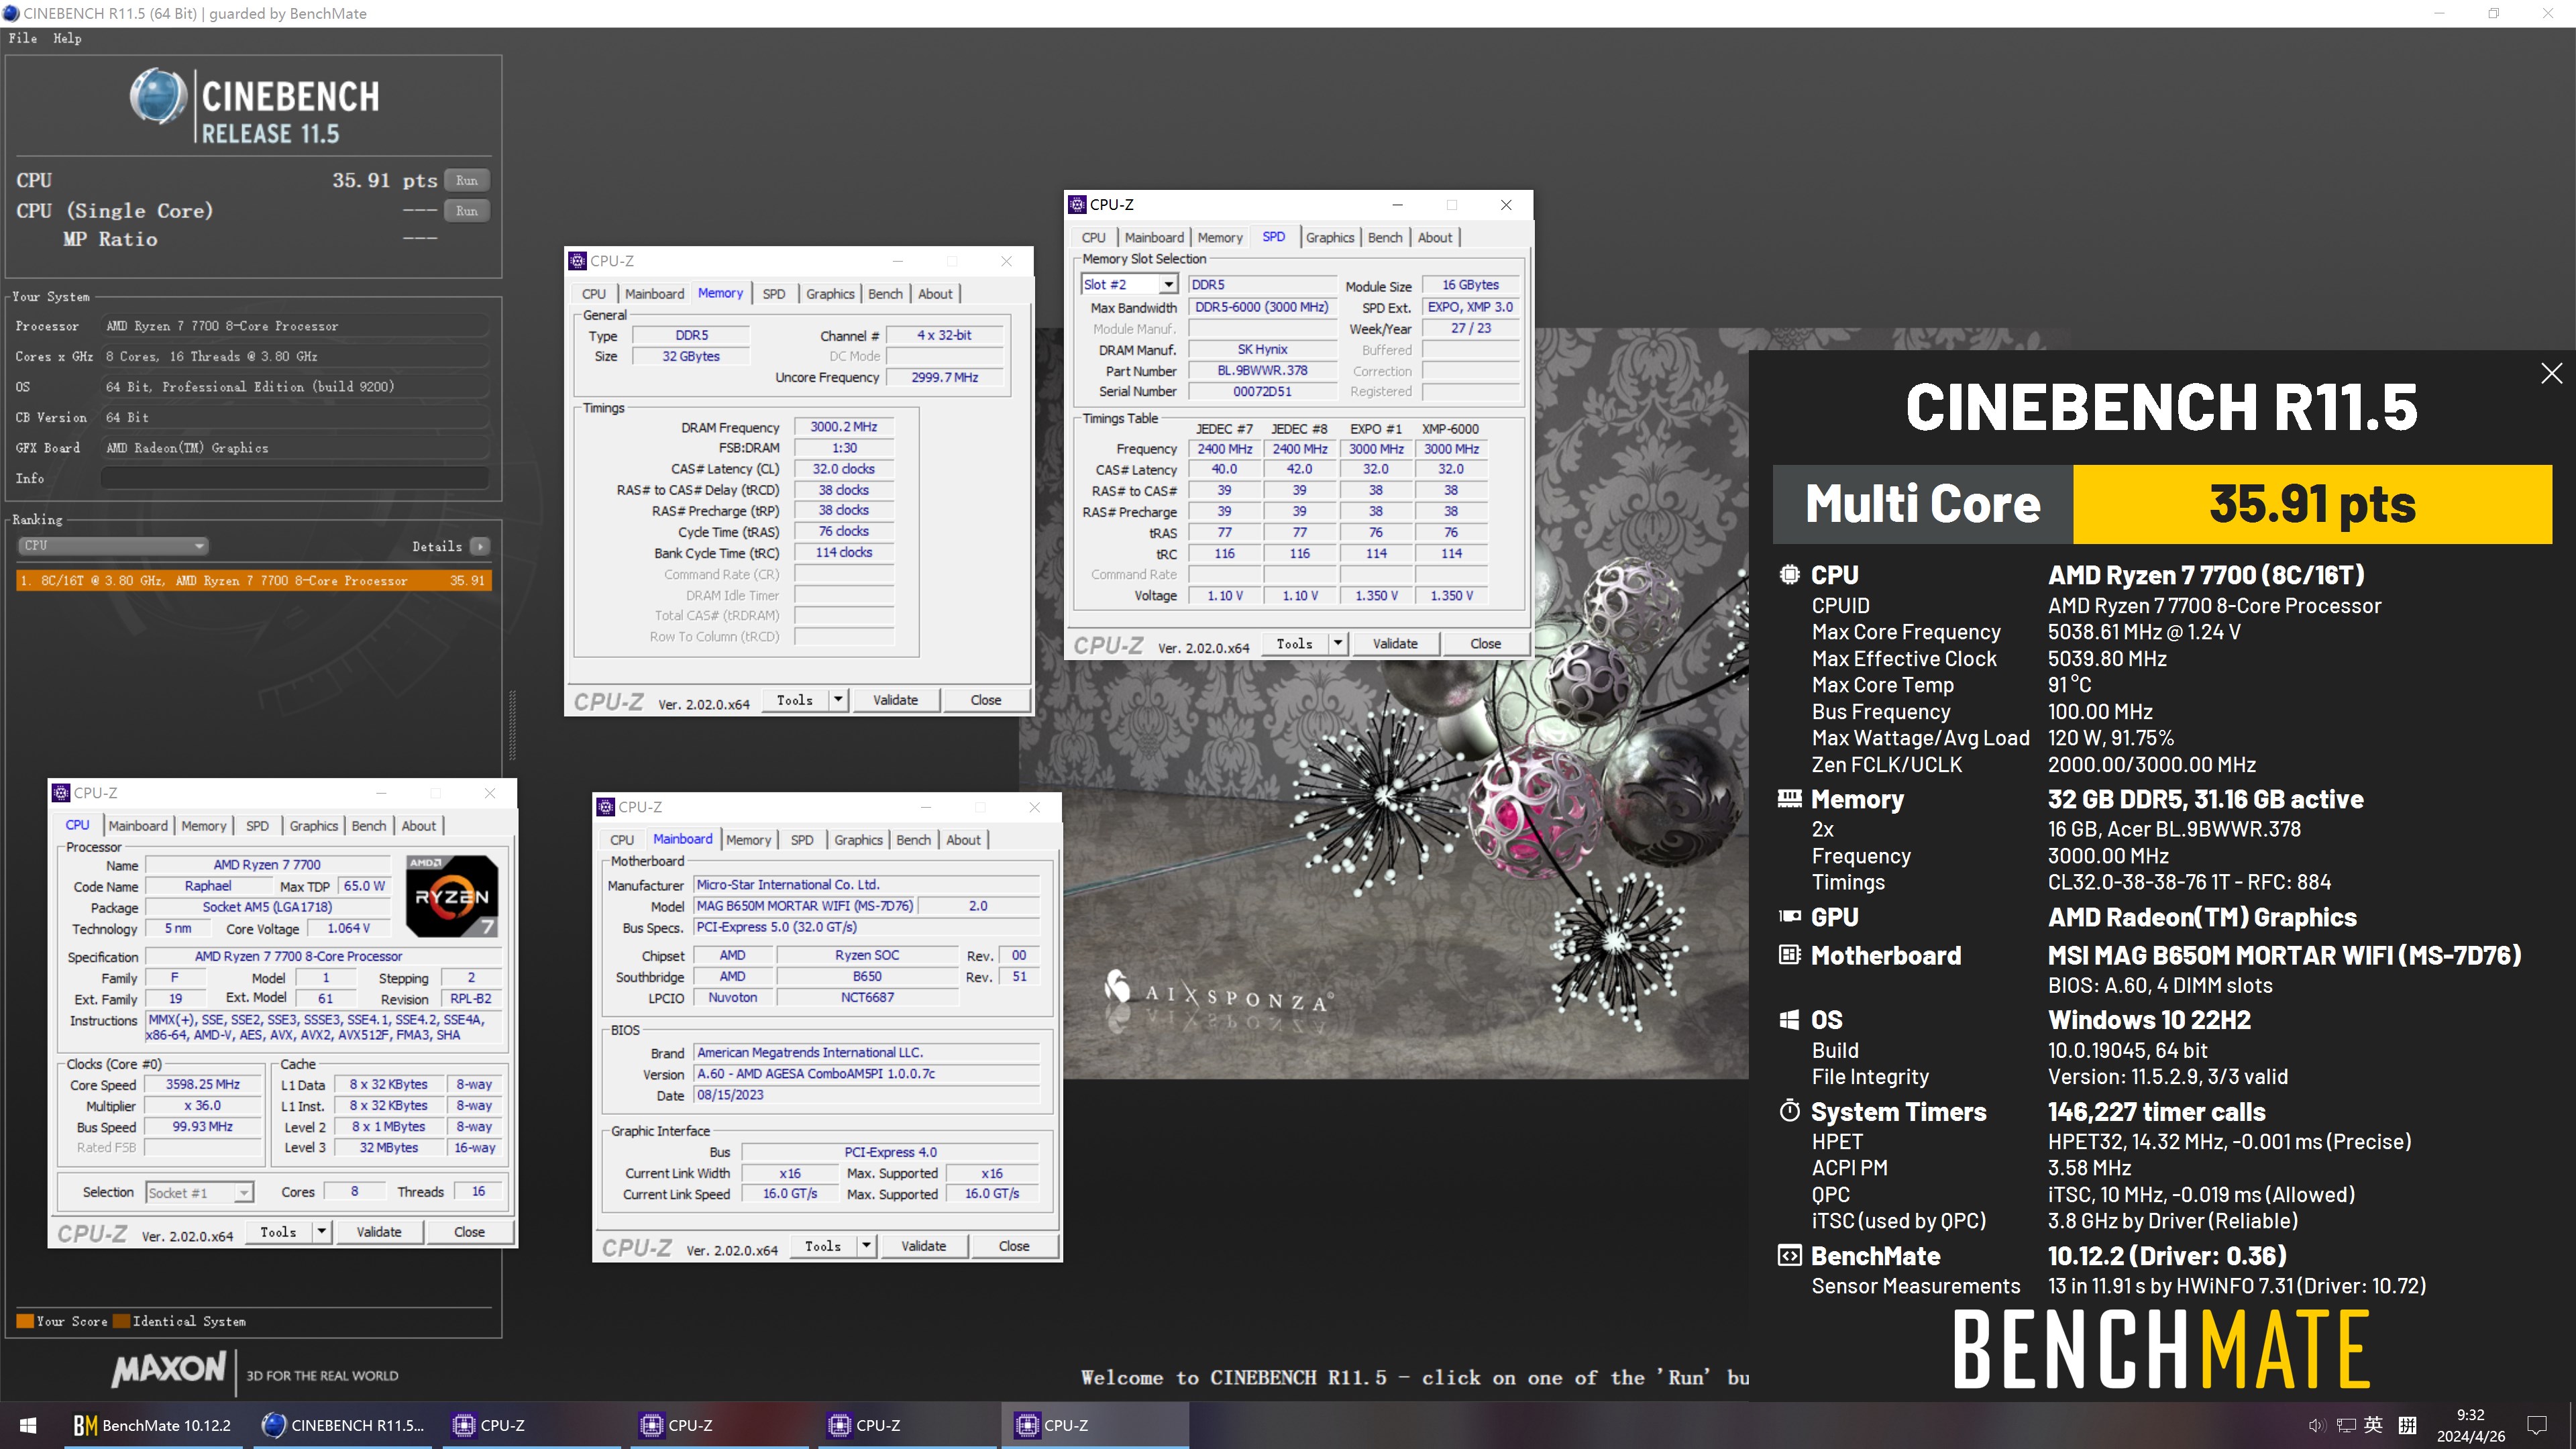Open notification center icon

click(x=2537, y=1425)
